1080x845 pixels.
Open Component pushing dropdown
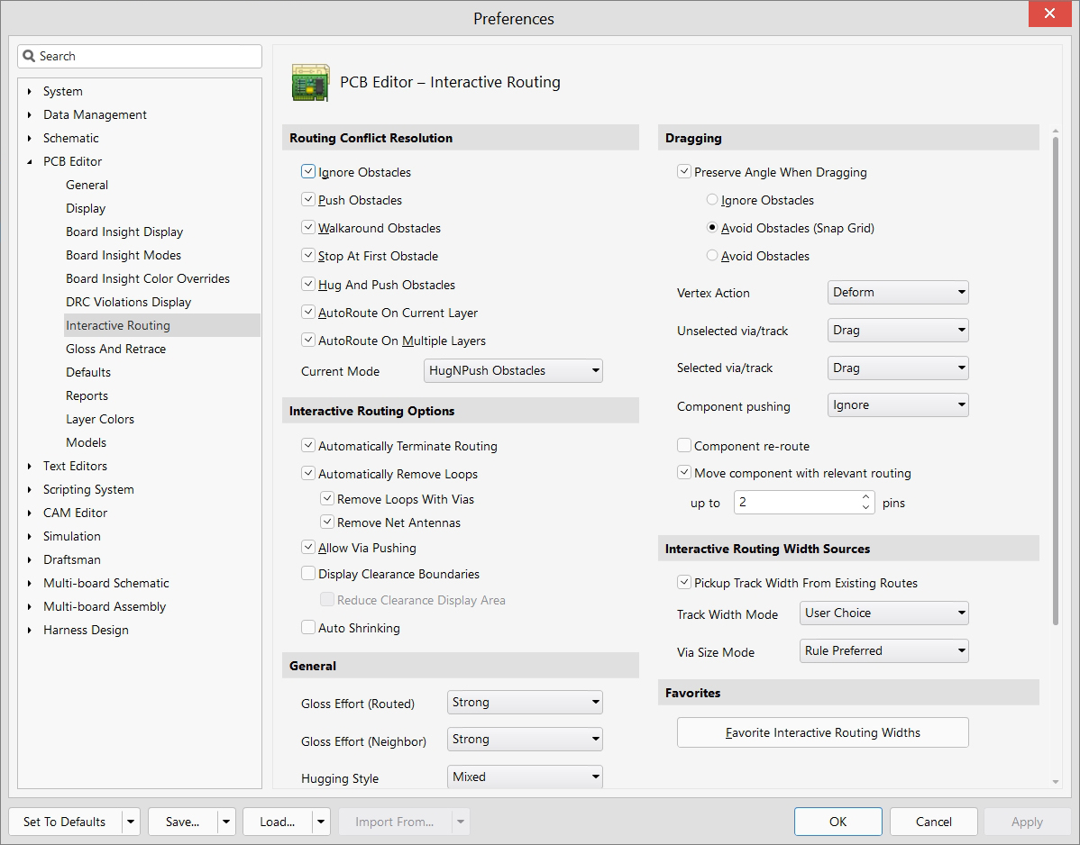click(x=898, y=405)
